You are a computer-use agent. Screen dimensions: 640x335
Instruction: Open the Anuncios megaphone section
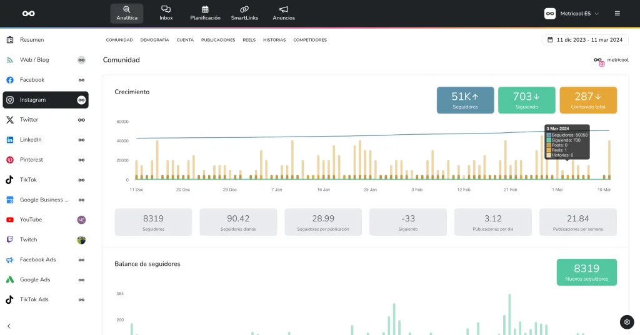(284, 13)
